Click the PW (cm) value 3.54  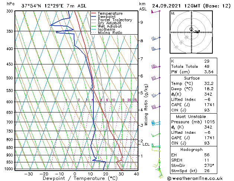(209, 72)
